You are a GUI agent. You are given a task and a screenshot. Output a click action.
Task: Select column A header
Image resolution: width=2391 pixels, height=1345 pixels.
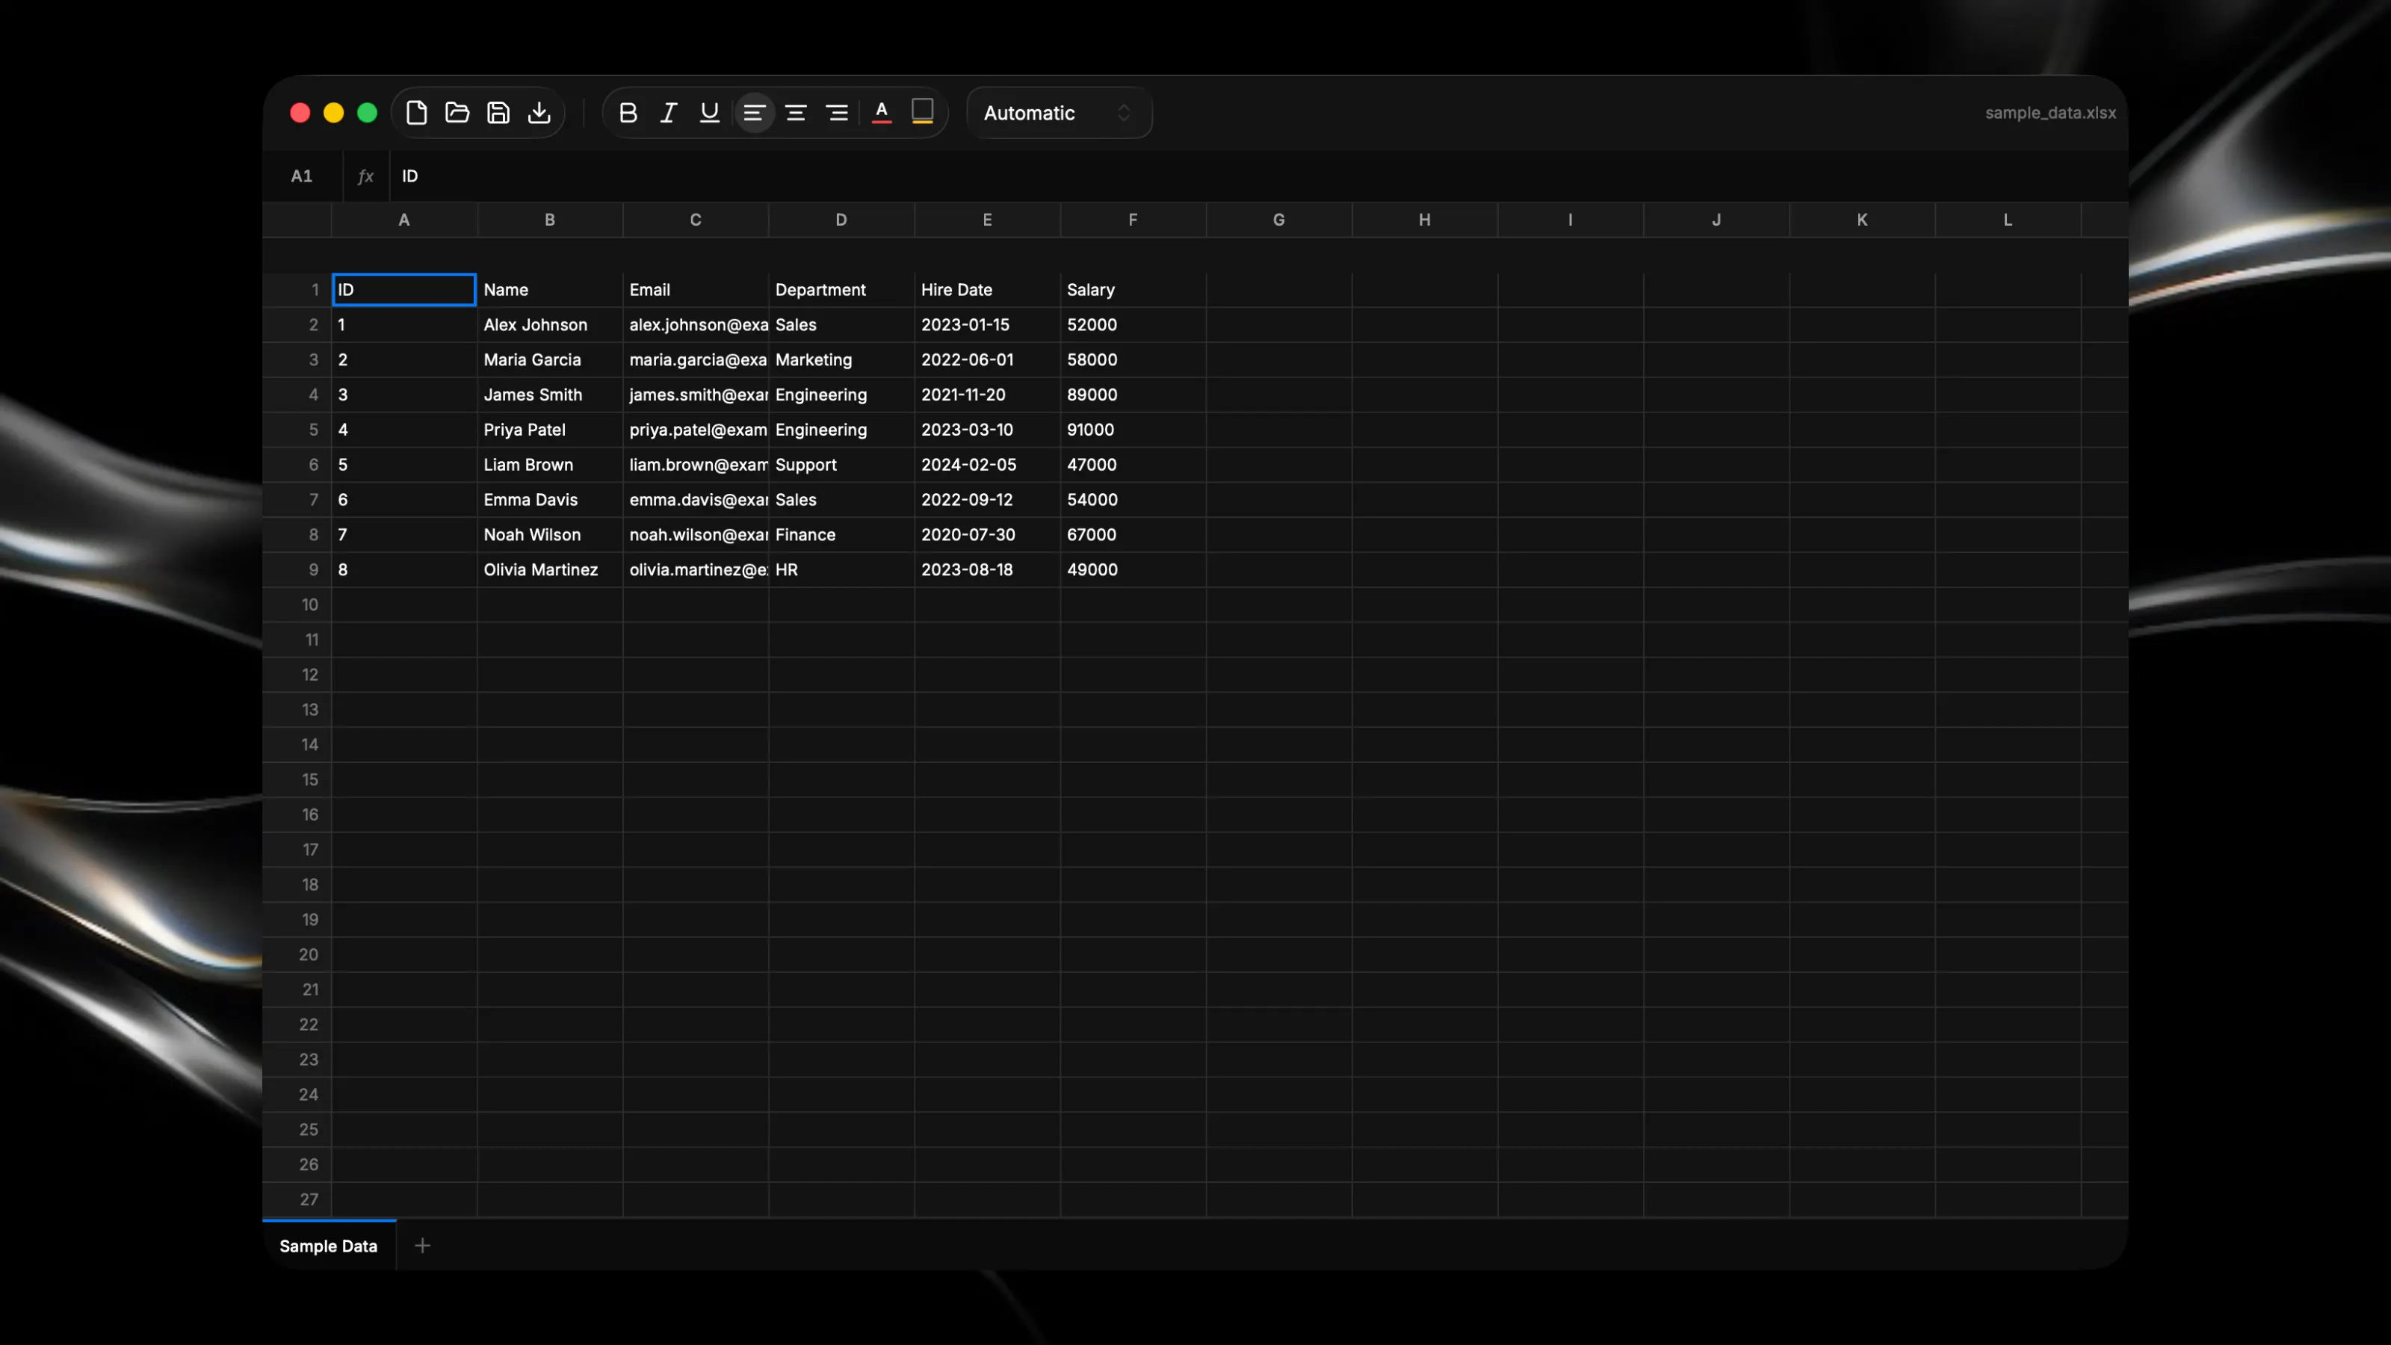[403, 220]
